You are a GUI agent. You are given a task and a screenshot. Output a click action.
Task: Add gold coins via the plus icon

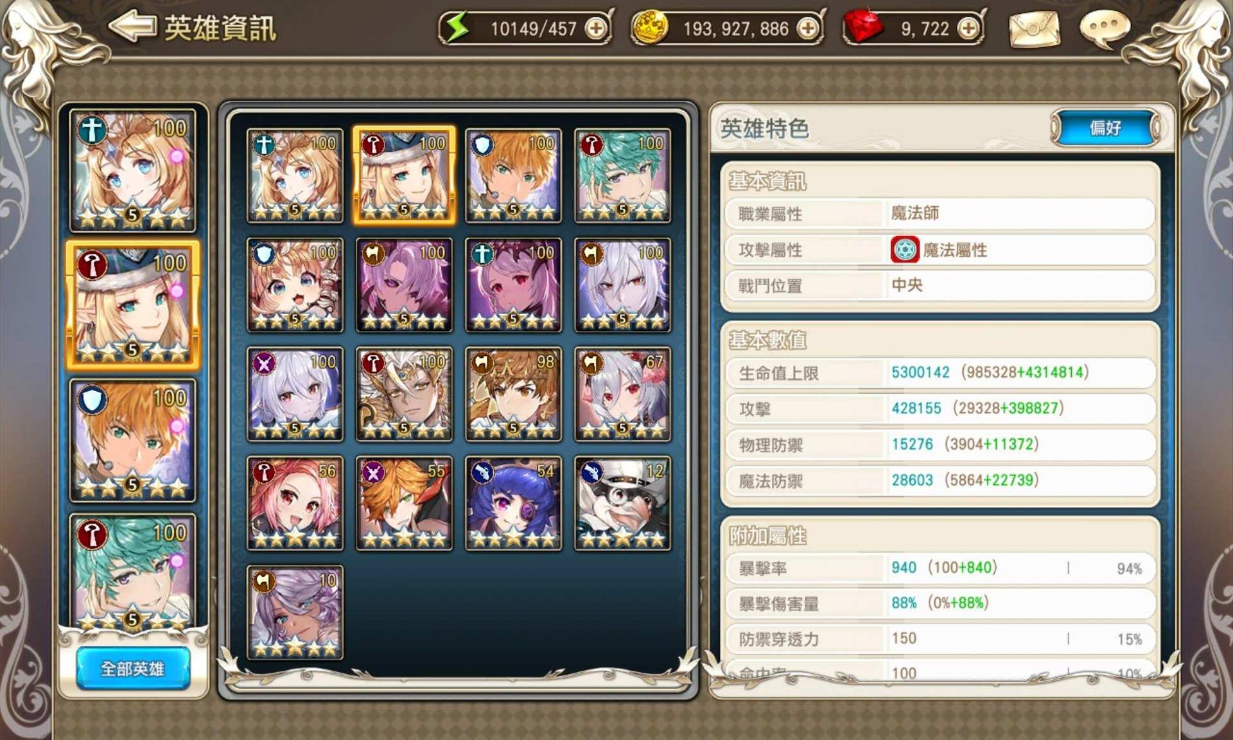coord(808,29)
